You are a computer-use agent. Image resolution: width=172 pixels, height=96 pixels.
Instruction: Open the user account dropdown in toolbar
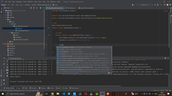tap(133, 5)
